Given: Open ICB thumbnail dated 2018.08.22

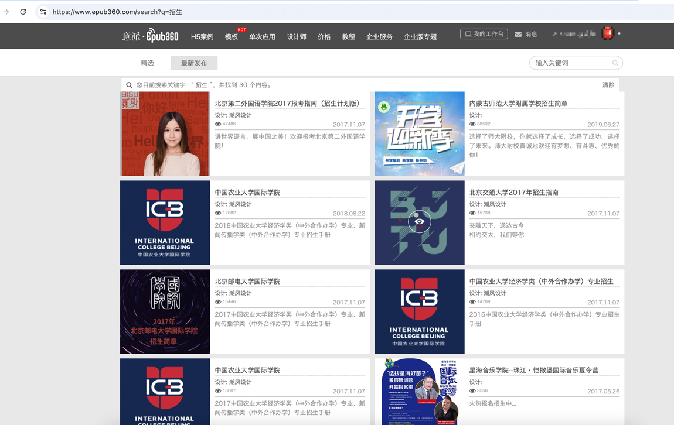Looking at the screenshot, I should click(x=165, y=222).
